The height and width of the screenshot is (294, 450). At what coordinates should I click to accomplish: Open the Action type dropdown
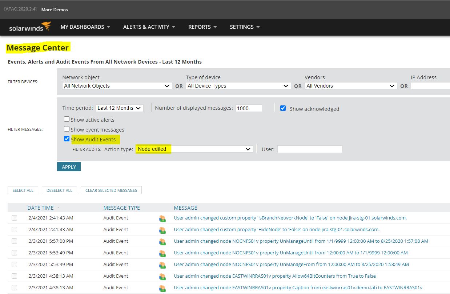click(x=194, y=149)
